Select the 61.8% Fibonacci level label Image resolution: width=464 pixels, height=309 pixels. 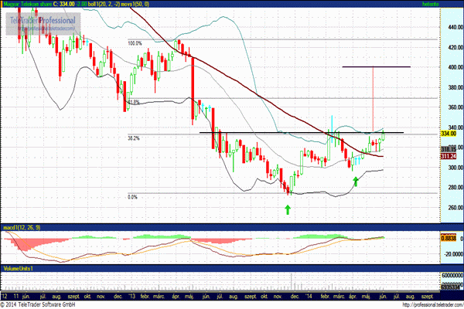point(134,102)
